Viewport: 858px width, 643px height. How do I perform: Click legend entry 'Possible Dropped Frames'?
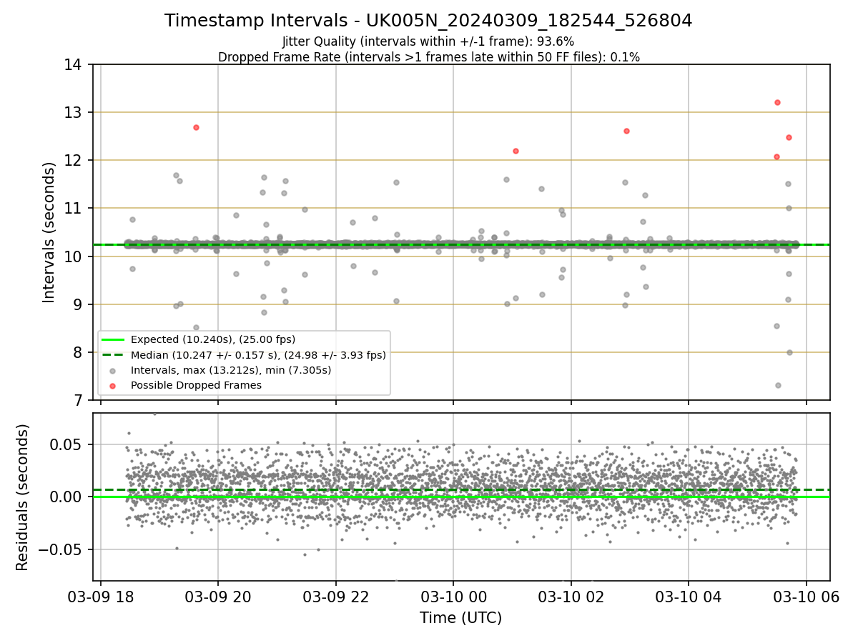tap(196, 385)
